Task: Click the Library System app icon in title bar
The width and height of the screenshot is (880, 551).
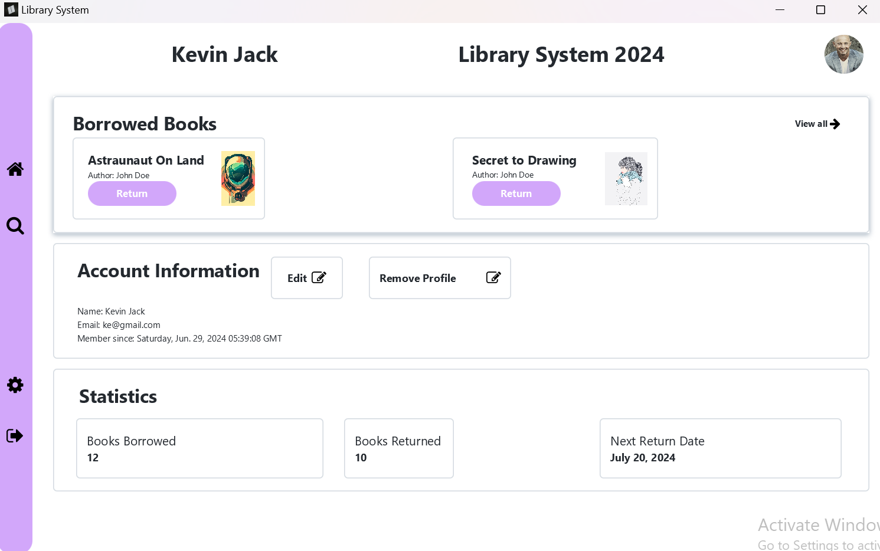Action: point(11,9)
